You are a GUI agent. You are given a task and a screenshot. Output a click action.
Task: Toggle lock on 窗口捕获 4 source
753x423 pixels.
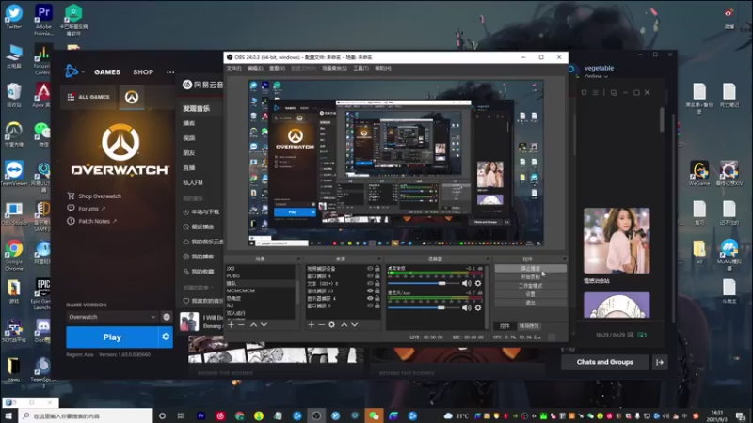377,275
